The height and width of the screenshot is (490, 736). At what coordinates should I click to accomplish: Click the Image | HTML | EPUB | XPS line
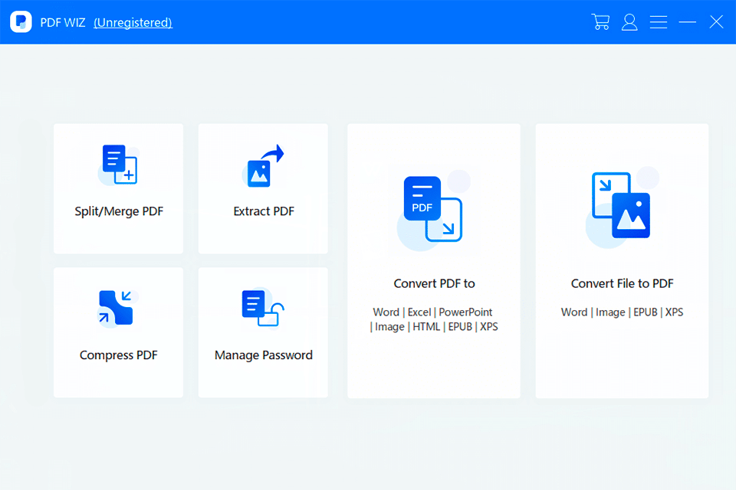point(434,327)
